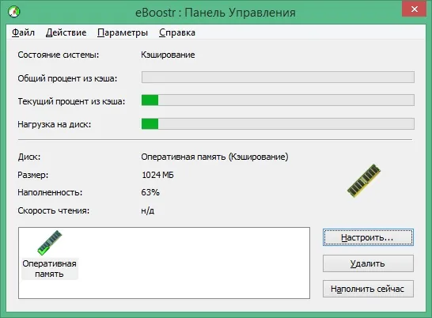Viewport: 432px width, 318px height.
Task: Click the Удалить button
Action: (x=368, y=263)
